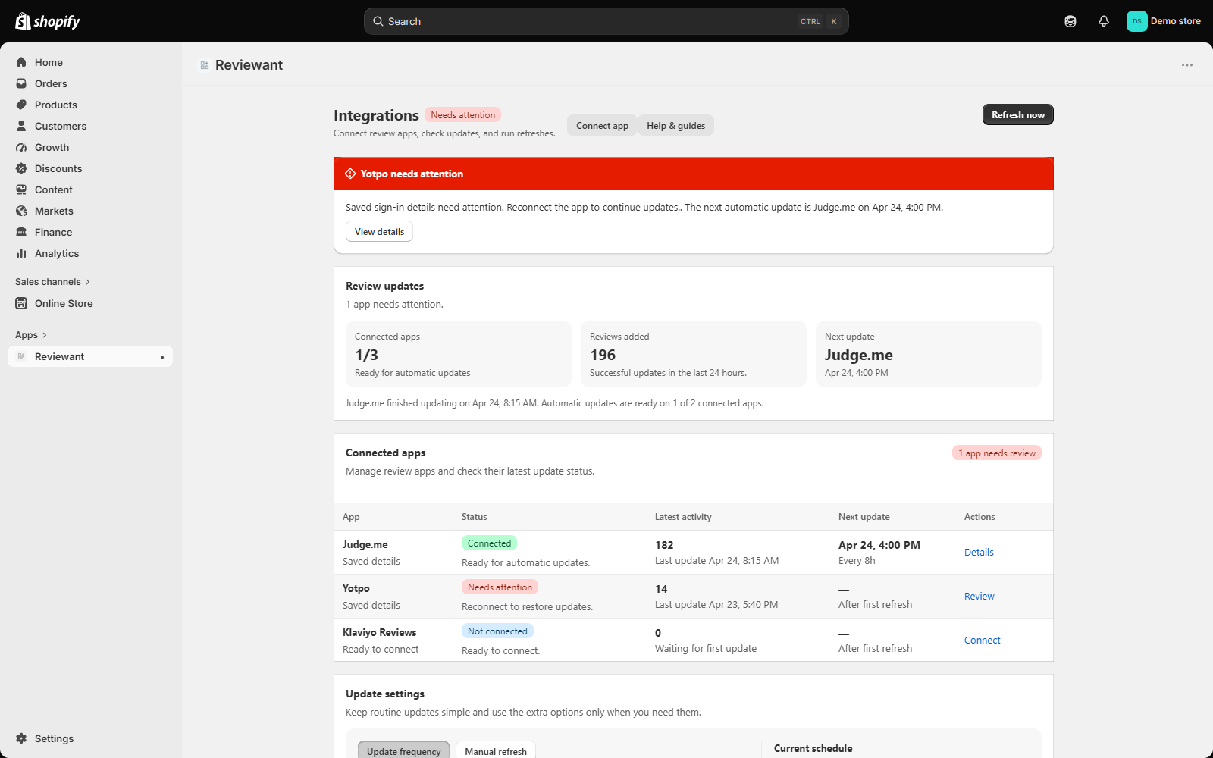Click the pin dot next to Reviewant

click(x=162, y=357)
